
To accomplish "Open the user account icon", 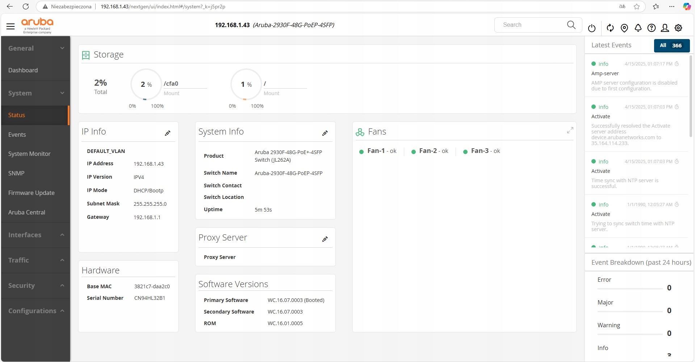I will pyautogui.click(x=665, y=28).
